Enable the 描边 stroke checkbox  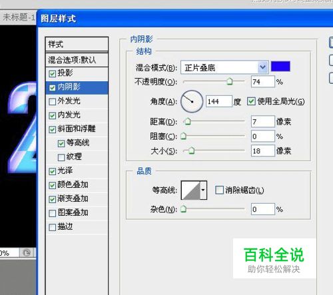(x=52, y=227)
